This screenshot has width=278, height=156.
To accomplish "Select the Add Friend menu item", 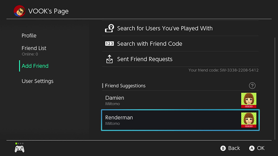I will coord(35,66).
